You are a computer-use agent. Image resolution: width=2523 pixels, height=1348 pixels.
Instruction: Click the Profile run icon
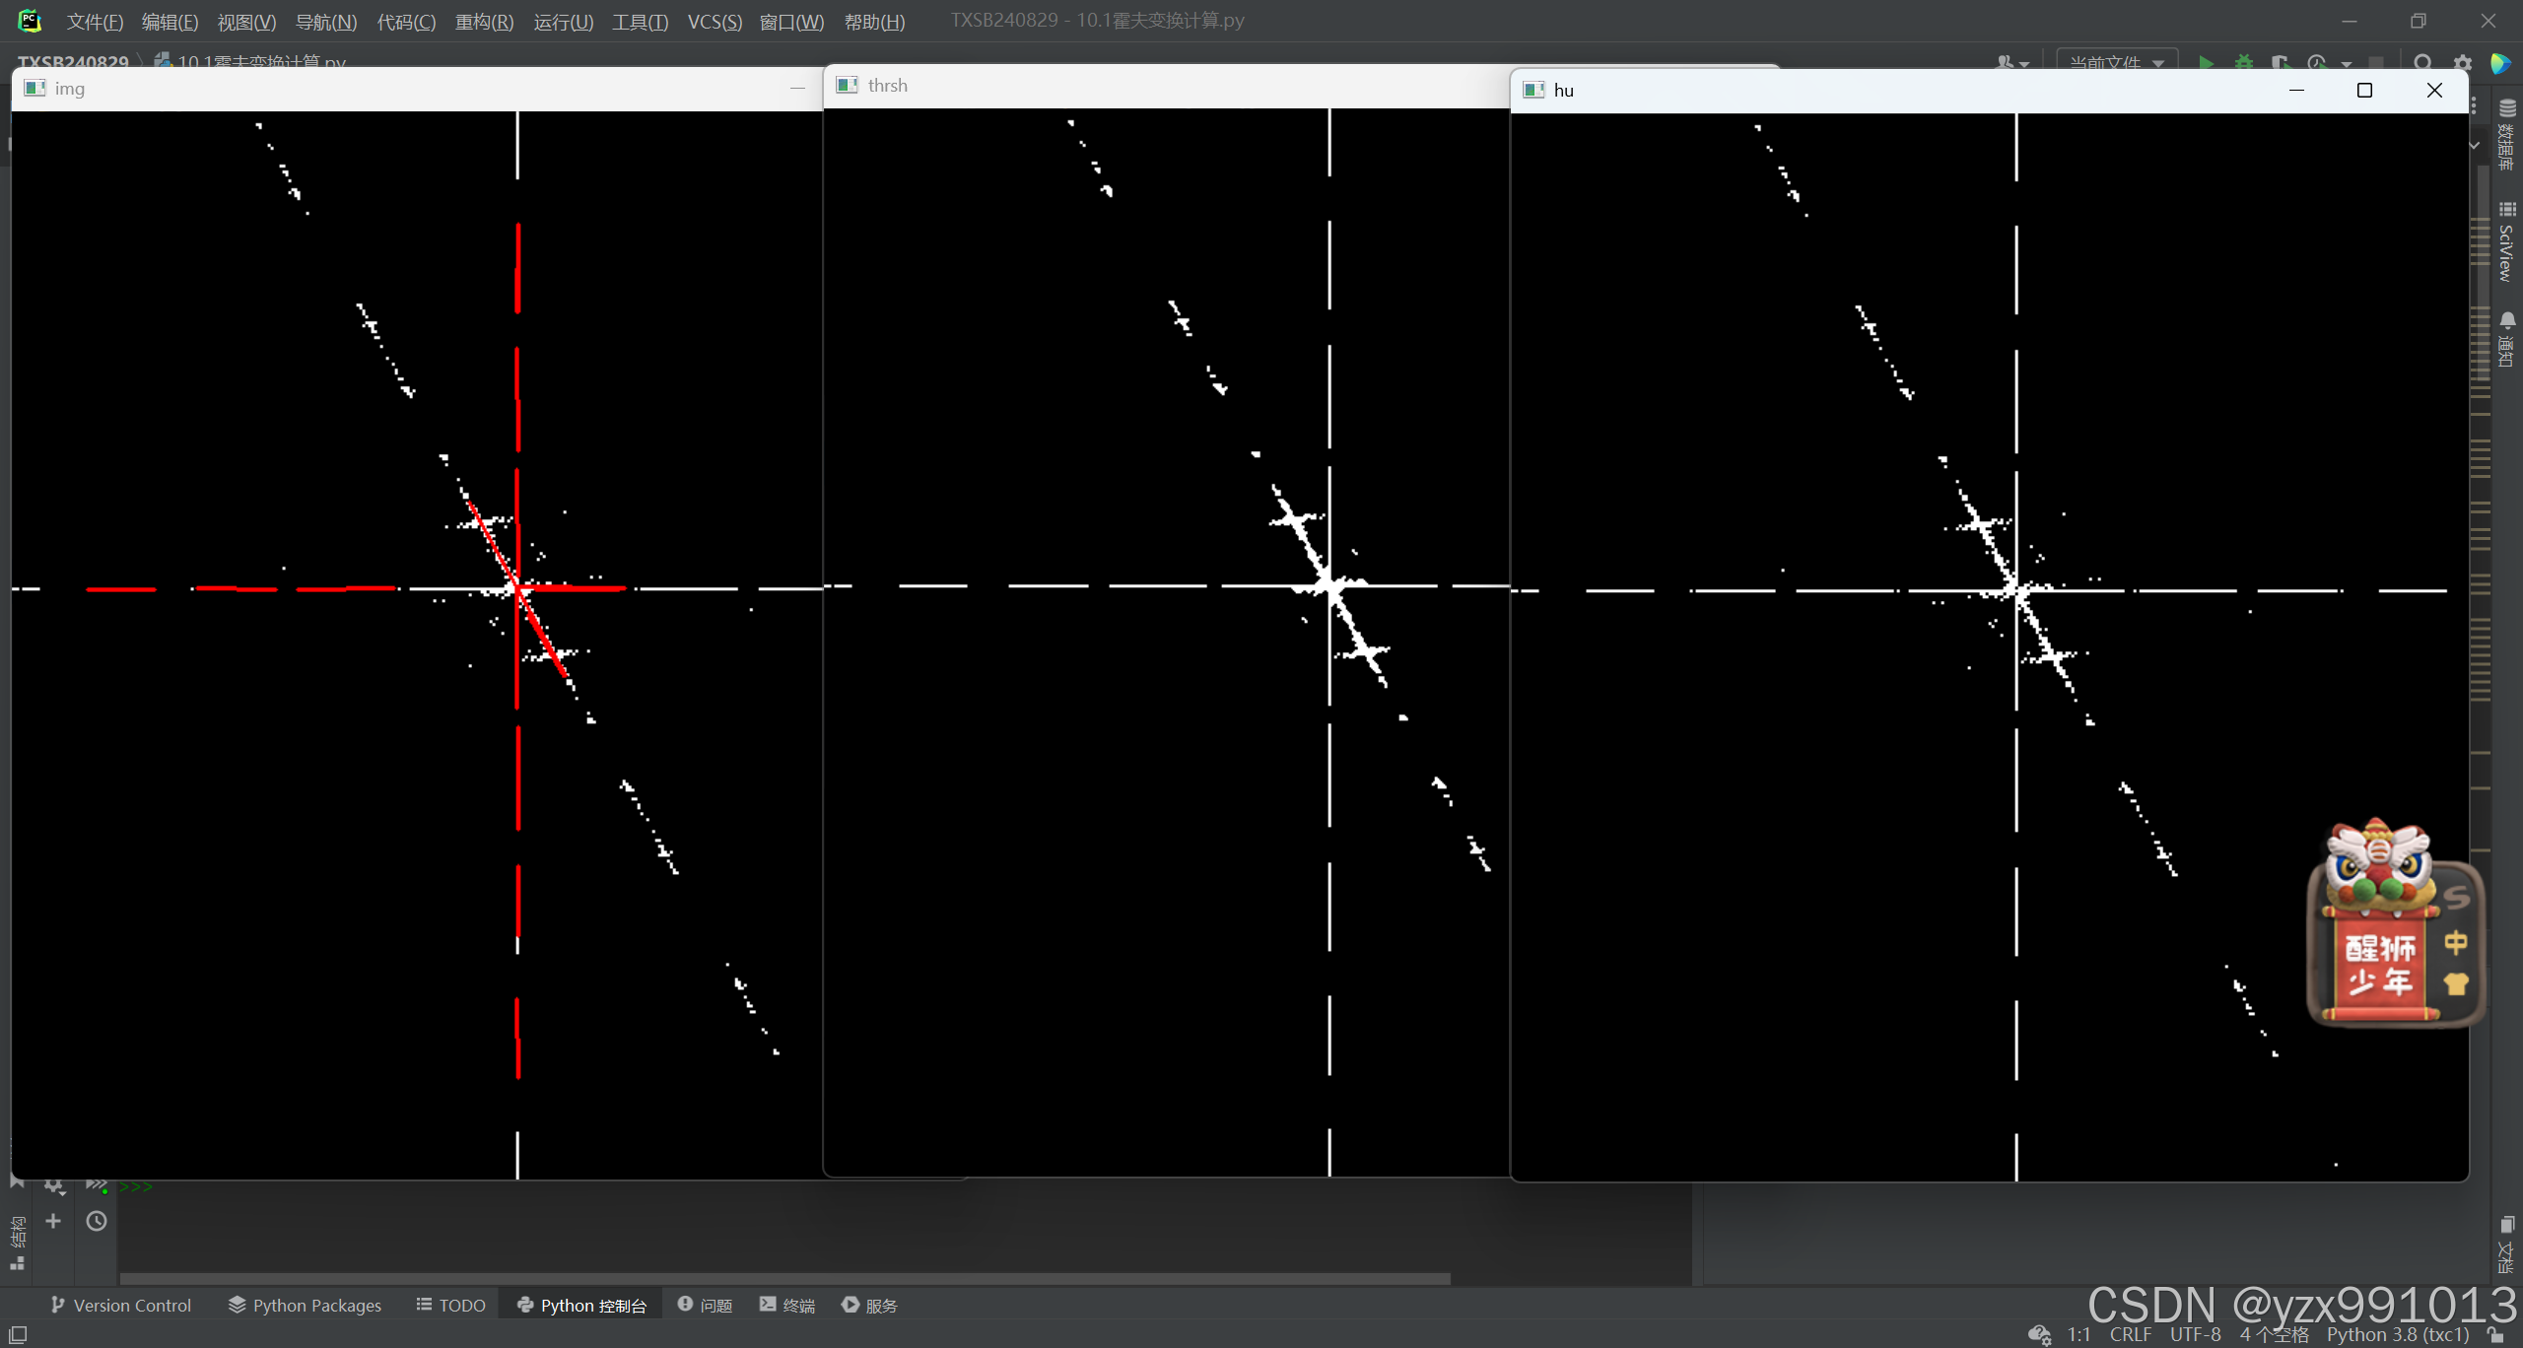pos(2317,61)
